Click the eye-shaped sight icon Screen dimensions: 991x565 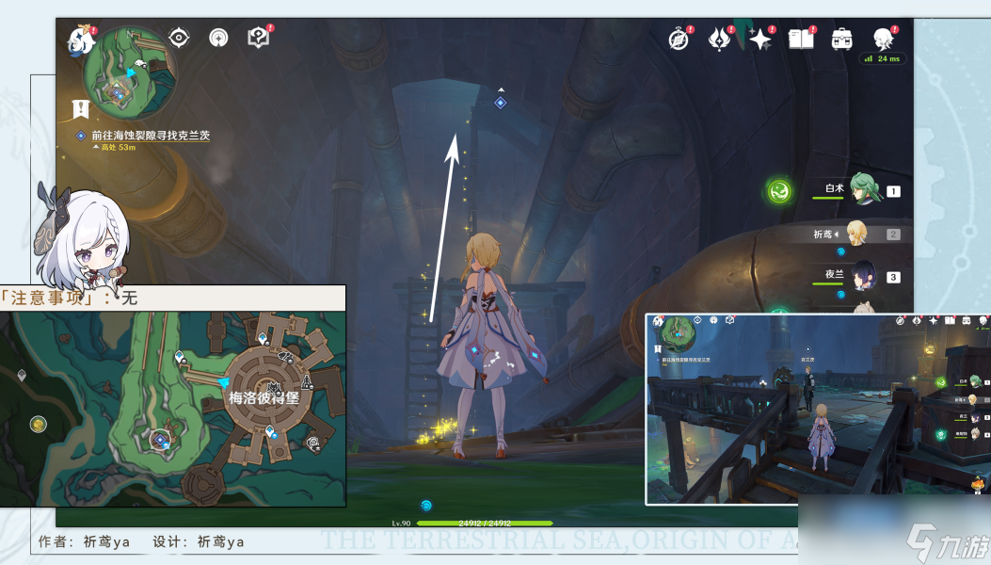[x=179, y=38]
